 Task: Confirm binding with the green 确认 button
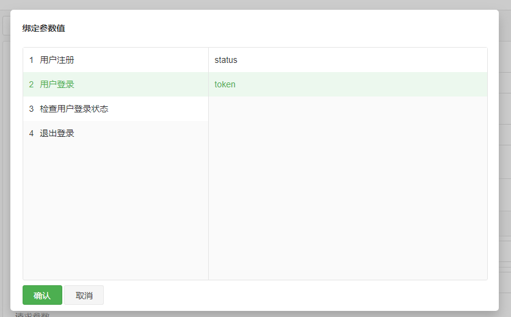tap(42, 295)
